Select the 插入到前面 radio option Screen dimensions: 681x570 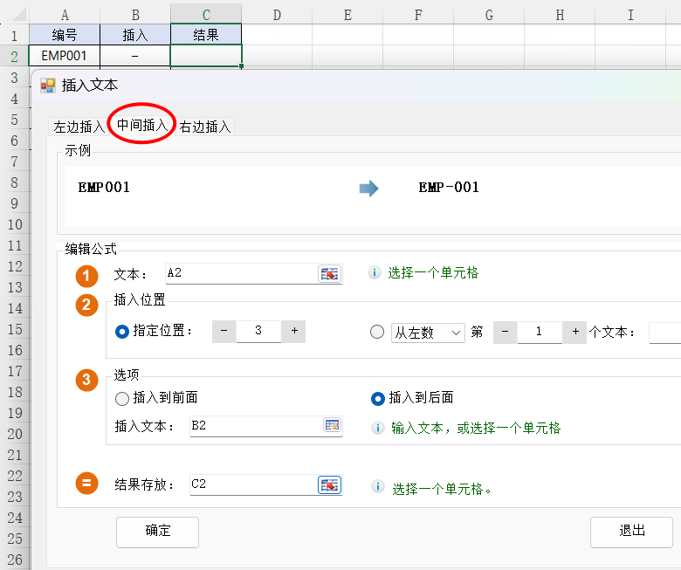122,398
